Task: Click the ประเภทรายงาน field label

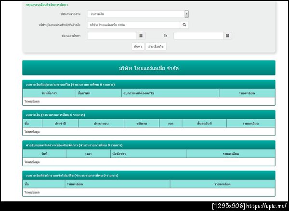Action: click(x=70, y=14)
